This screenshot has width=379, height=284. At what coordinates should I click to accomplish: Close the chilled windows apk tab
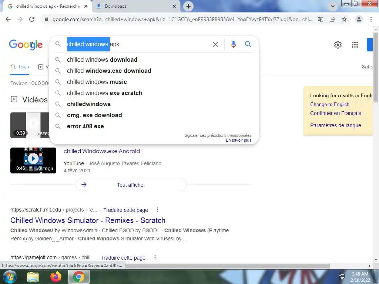(x=86, y=6)
